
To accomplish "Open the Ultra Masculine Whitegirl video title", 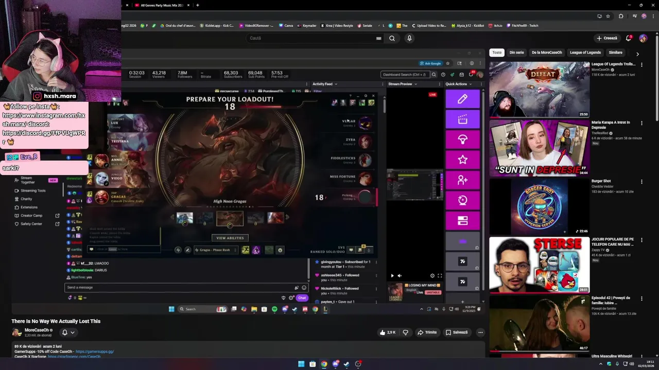I will 612,356.
